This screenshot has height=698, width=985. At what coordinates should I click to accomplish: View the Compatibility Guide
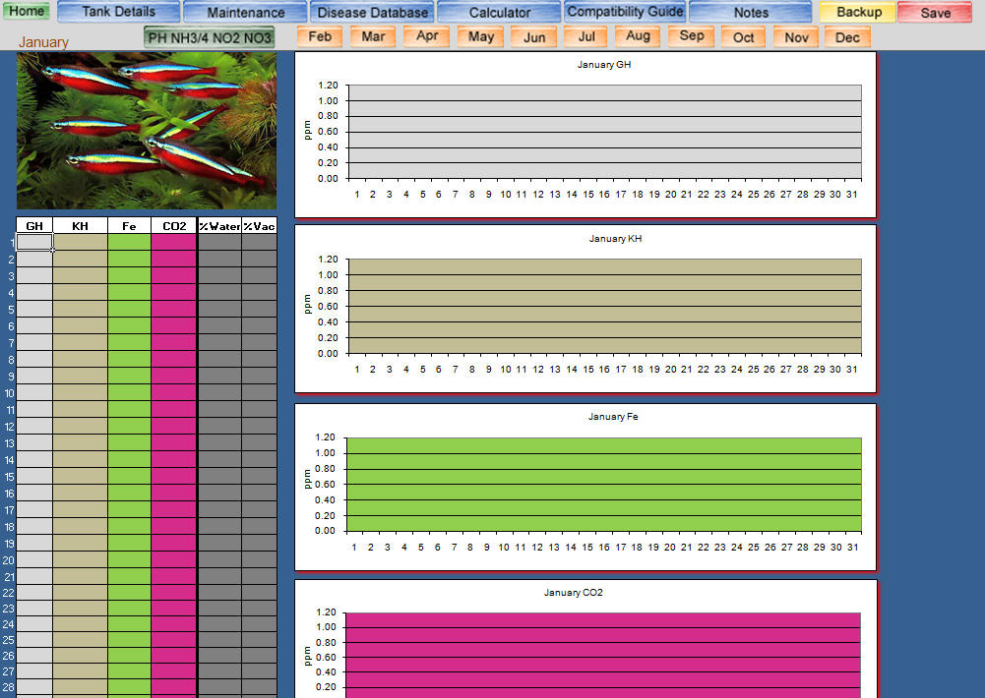point(625,11)
